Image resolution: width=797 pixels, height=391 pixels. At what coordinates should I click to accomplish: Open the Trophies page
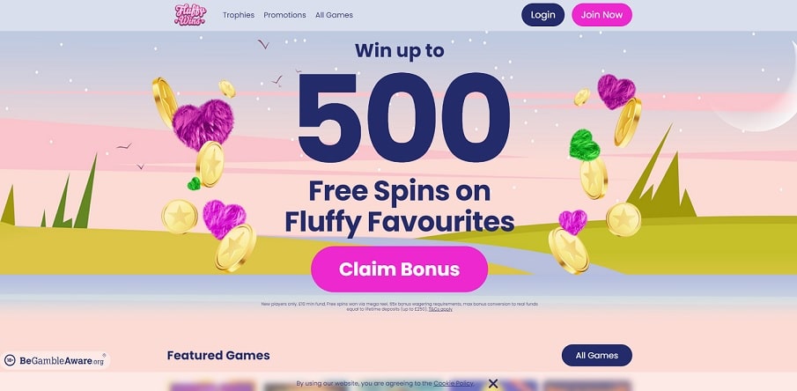[239, 15]
